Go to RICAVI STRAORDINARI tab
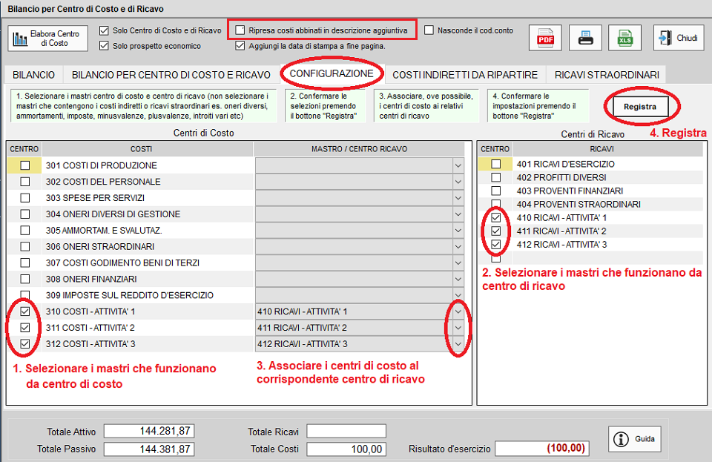712x462 pixels. pyautogui.click(x=606, y=75)
